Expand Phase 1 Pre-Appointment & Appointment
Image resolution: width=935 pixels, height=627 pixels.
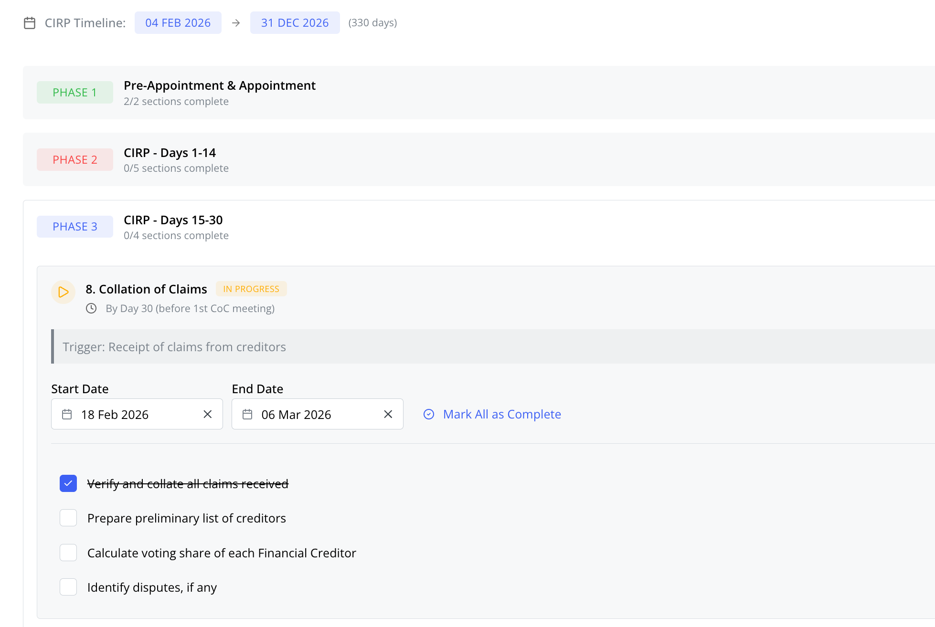coord(479,93)
